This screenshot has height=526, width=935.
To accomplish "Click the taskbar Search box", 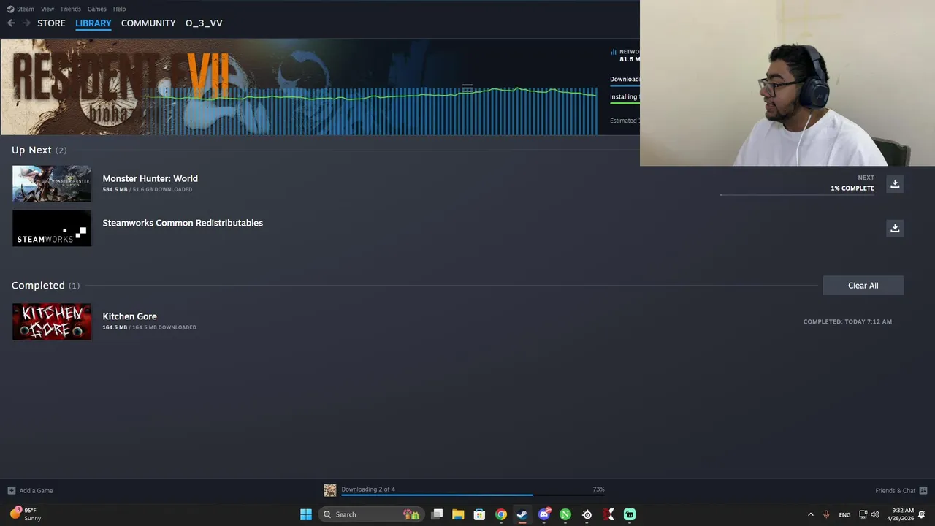I will 371,514.
